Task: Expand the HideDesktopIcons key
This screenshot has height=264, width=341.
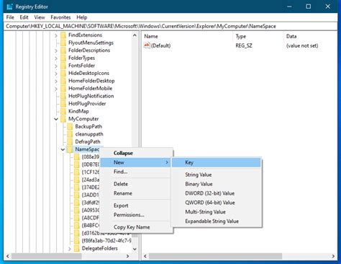Action: (x=56, y=74)
